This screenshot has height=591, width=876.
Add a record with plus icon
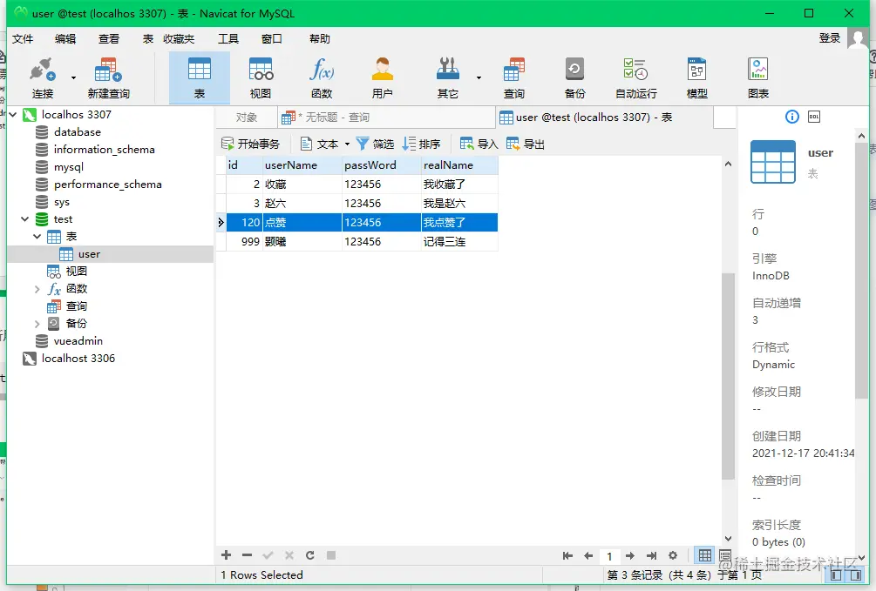(x=227, y=555)
